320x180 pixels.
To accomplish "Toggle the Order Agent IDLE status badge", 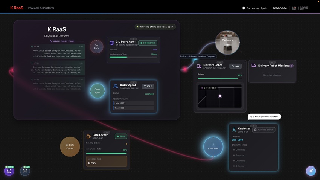I will 148,86.
